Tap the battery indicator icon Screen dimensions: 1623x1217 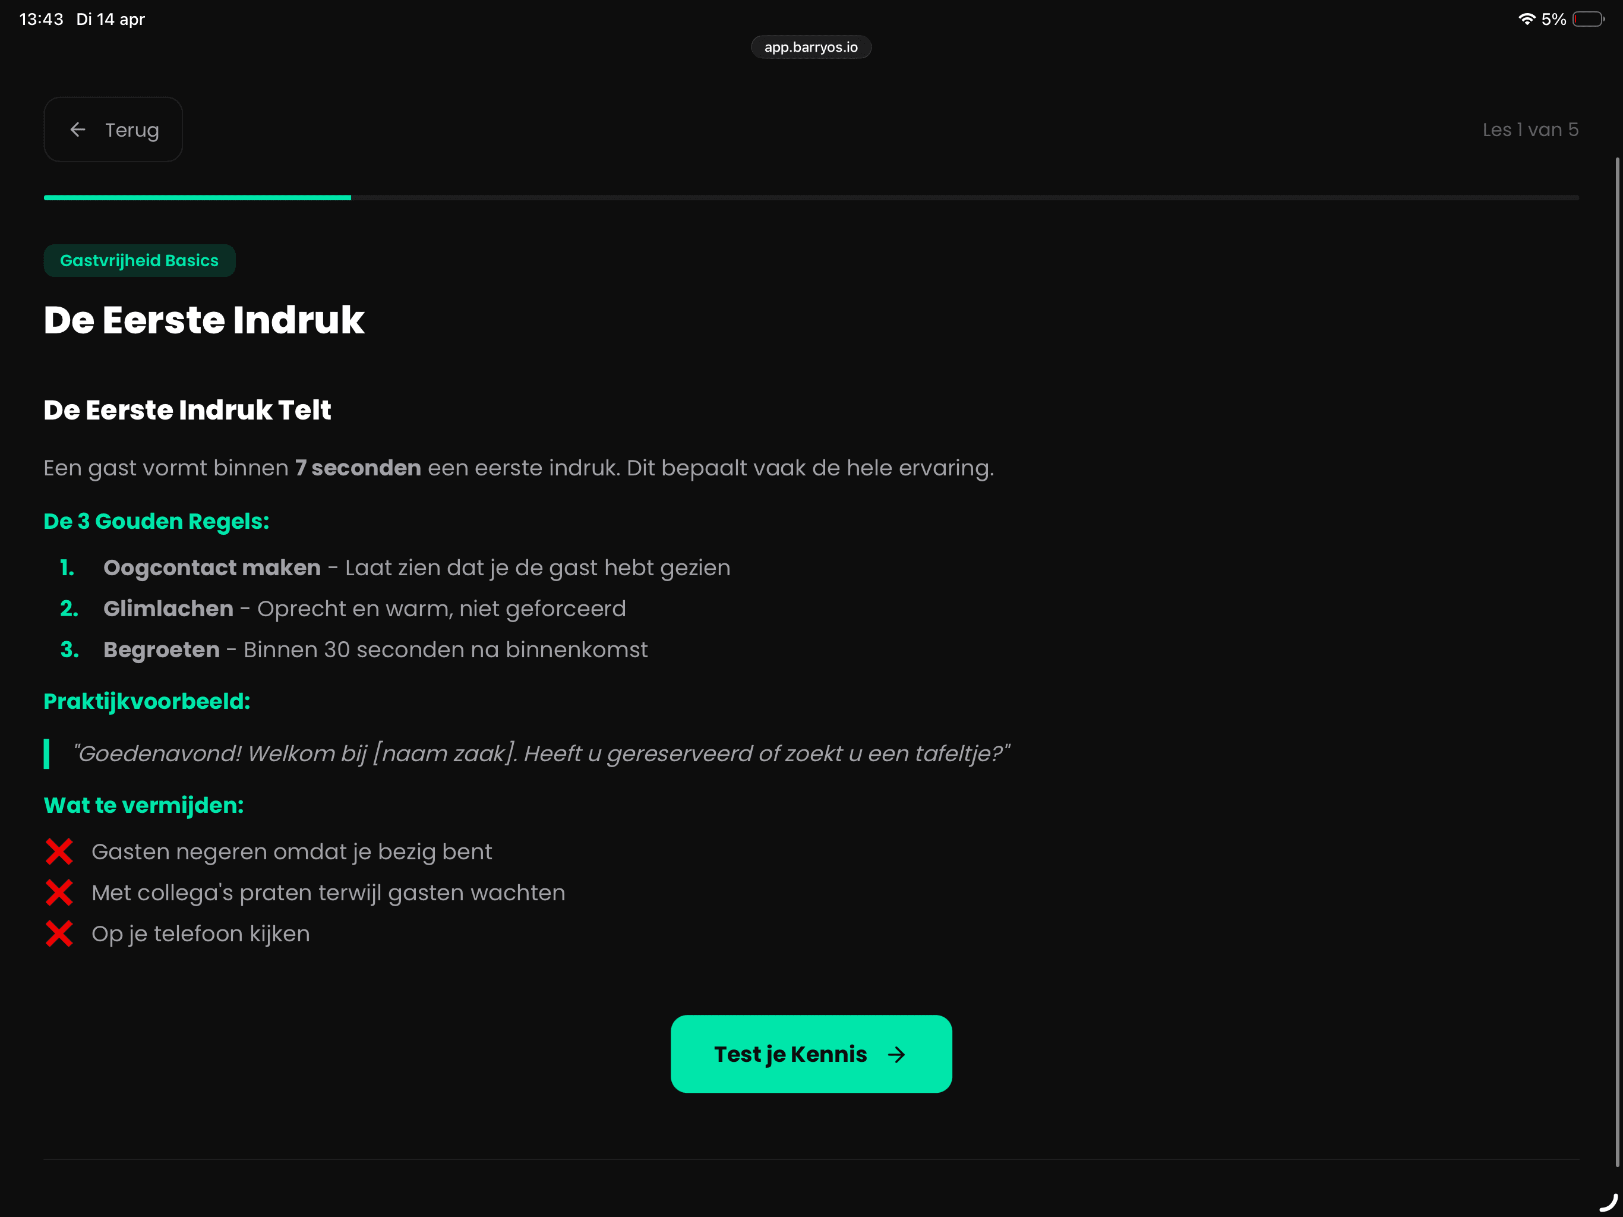click(x=1588, y=19)
